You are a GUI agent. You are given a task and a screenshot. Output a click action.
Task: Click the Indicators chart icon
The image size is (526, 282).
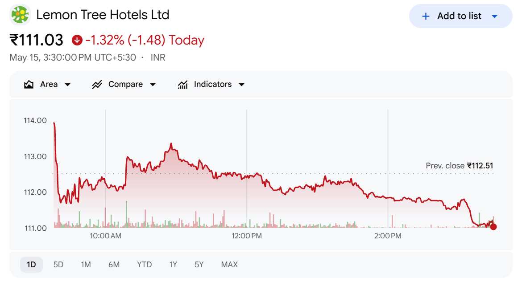point(182,85)
